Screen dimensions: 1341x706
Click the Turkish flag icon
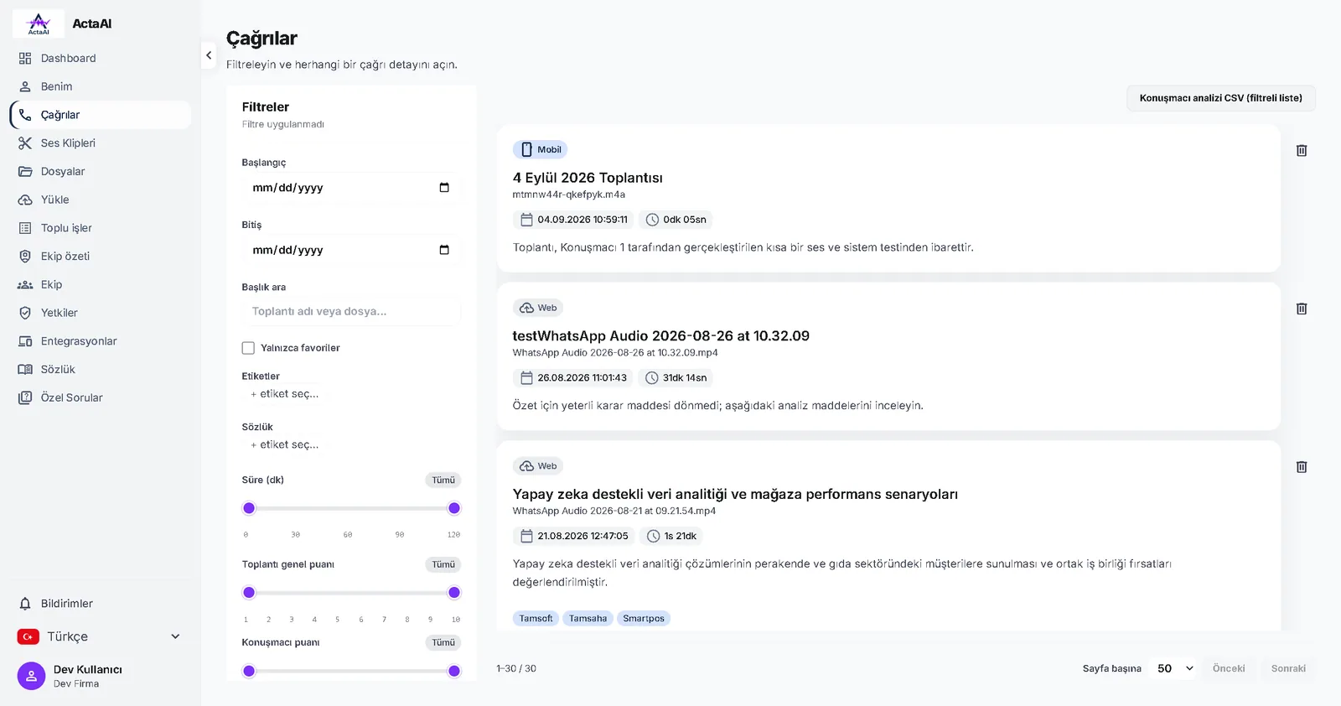tap(28, 636)
